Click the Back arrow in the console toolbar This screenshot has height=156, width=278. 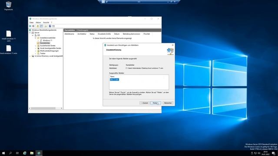(30, 26)
